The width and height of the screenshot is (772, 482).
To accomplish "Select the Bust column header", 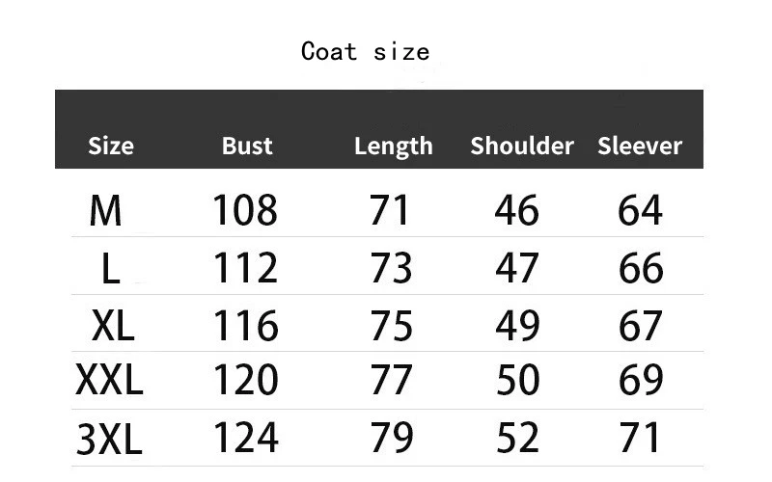I will pos(247,147).
